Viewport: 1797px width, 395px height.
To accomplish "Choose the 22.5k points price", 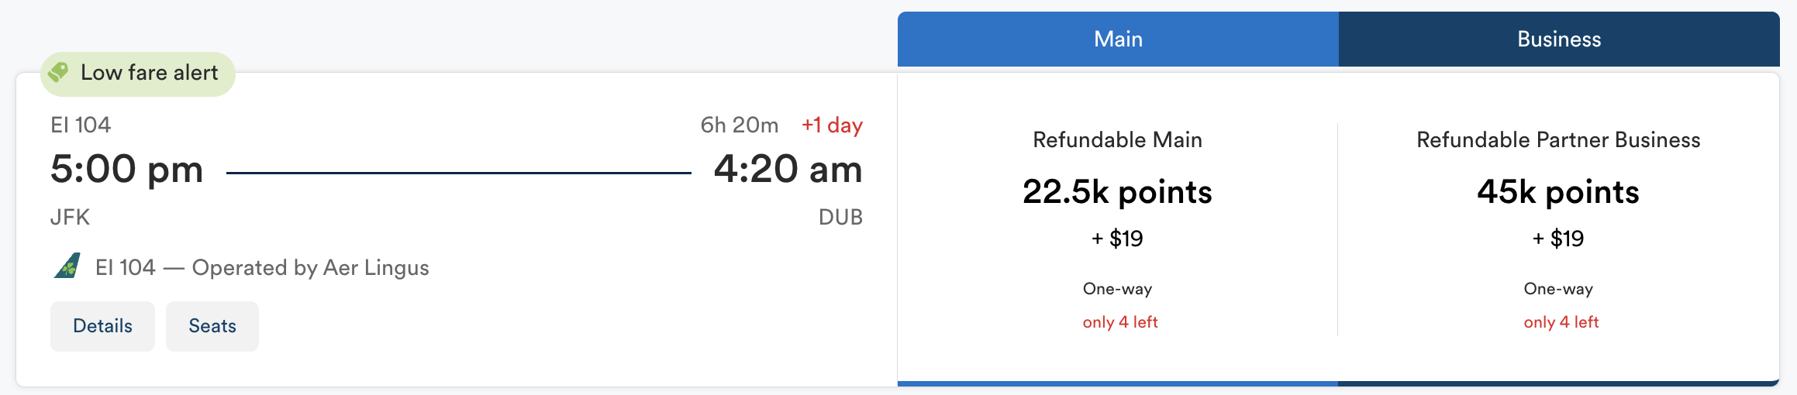I will (x=1117, y=192).
